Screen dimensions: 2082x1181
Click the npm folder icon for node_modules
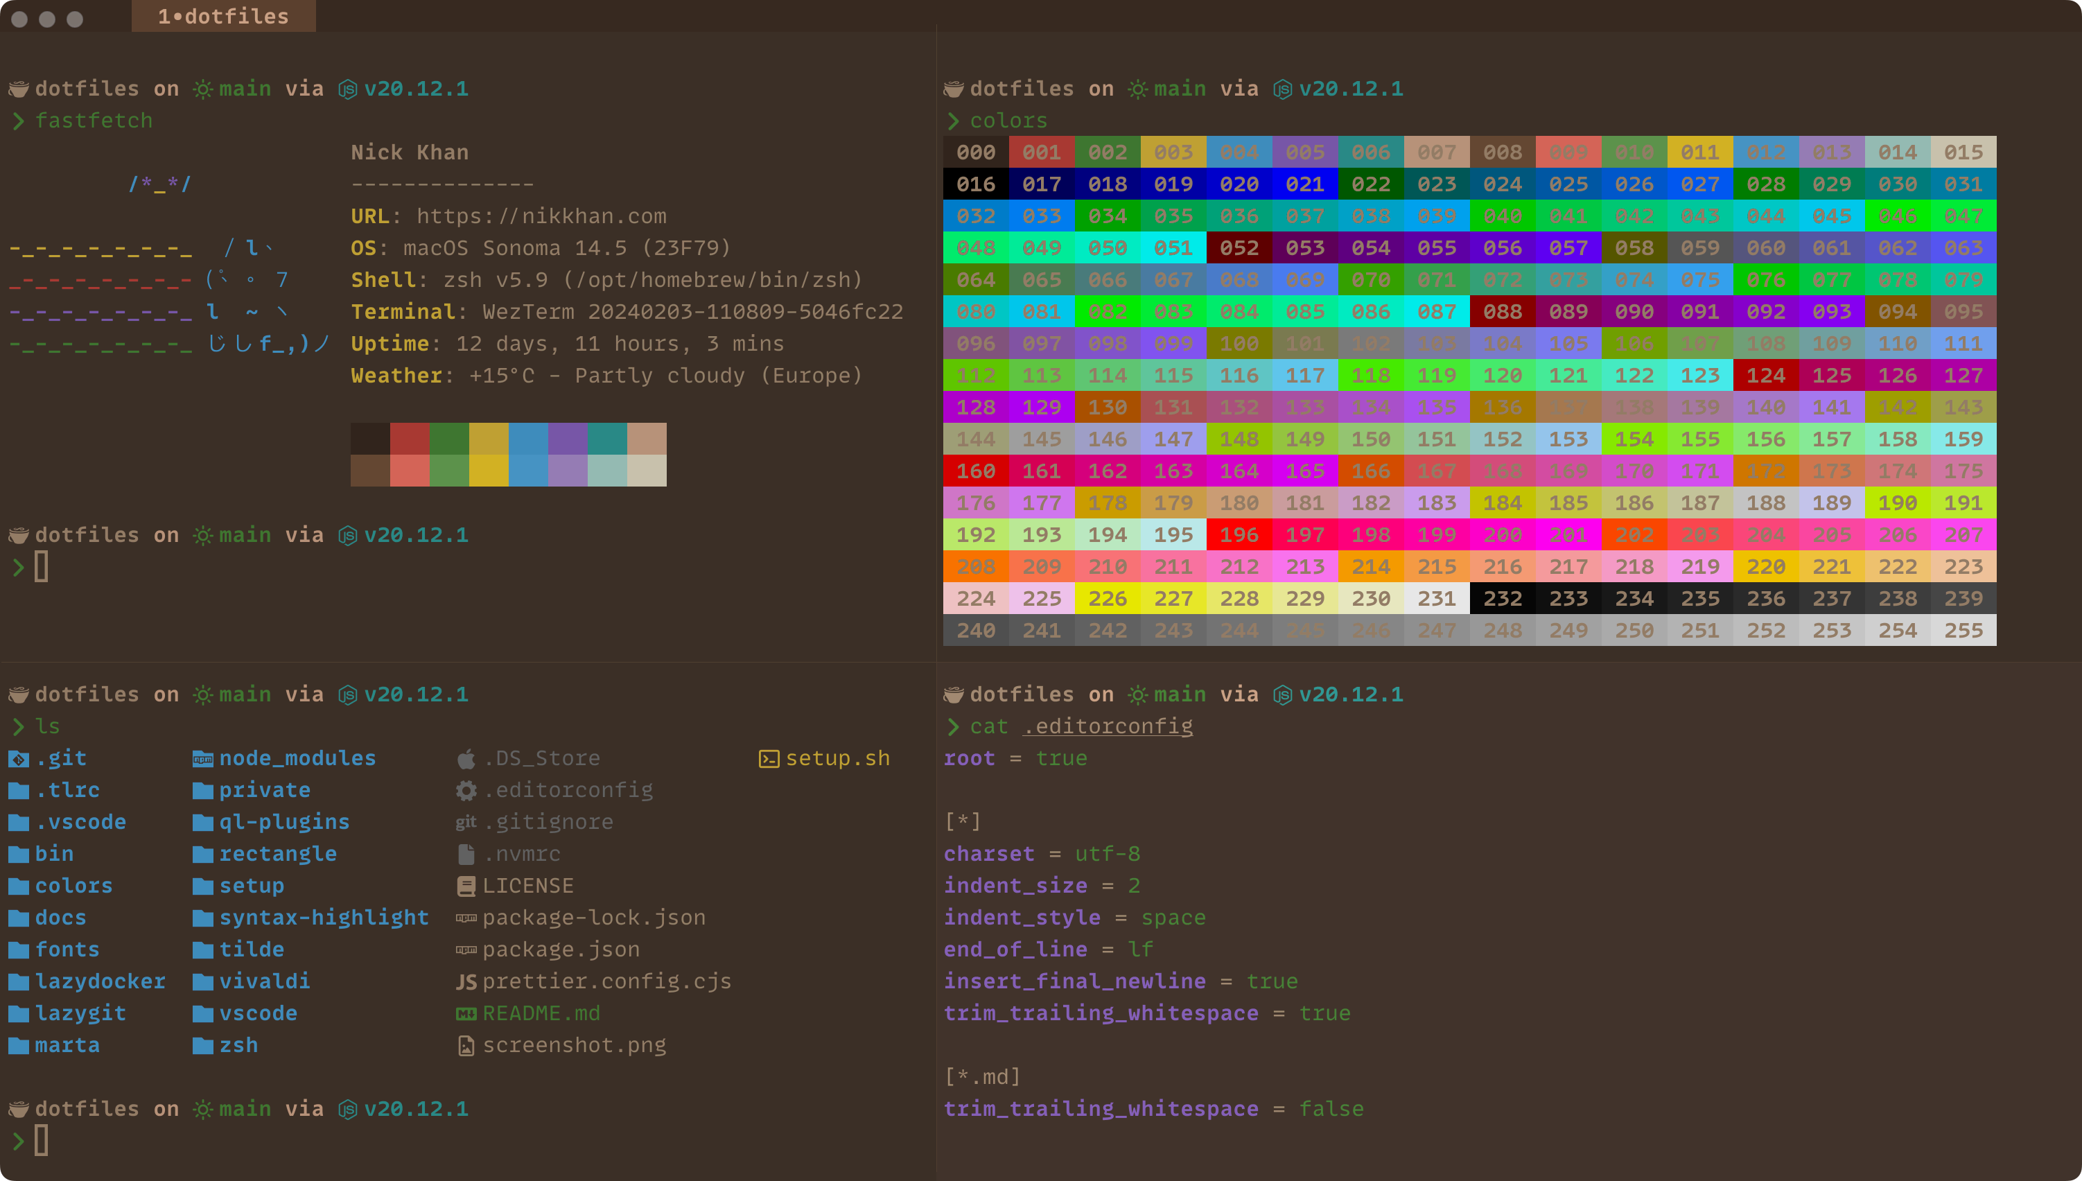click(x=203, y=759)
